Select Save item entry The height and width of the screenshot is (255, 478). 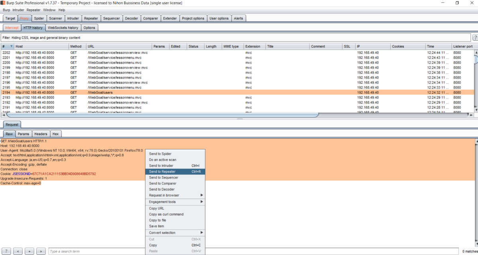[175, 226]
